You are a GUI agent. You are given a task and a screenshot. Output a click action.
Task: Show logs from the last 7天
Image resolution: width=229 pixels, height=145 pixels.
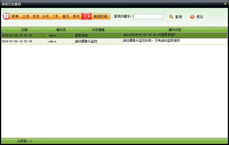pyautogui.click(x=56, y=16)
